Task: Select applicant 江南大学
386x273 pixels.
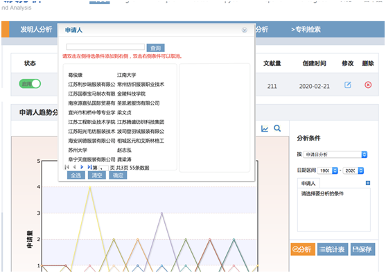Action: [x=127, y=75]
